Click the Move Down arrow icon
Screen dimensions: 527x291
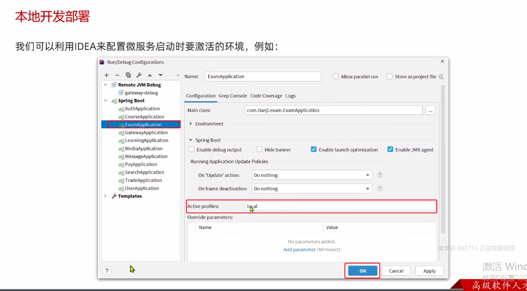pyautogui.click(x=161, y=75)
